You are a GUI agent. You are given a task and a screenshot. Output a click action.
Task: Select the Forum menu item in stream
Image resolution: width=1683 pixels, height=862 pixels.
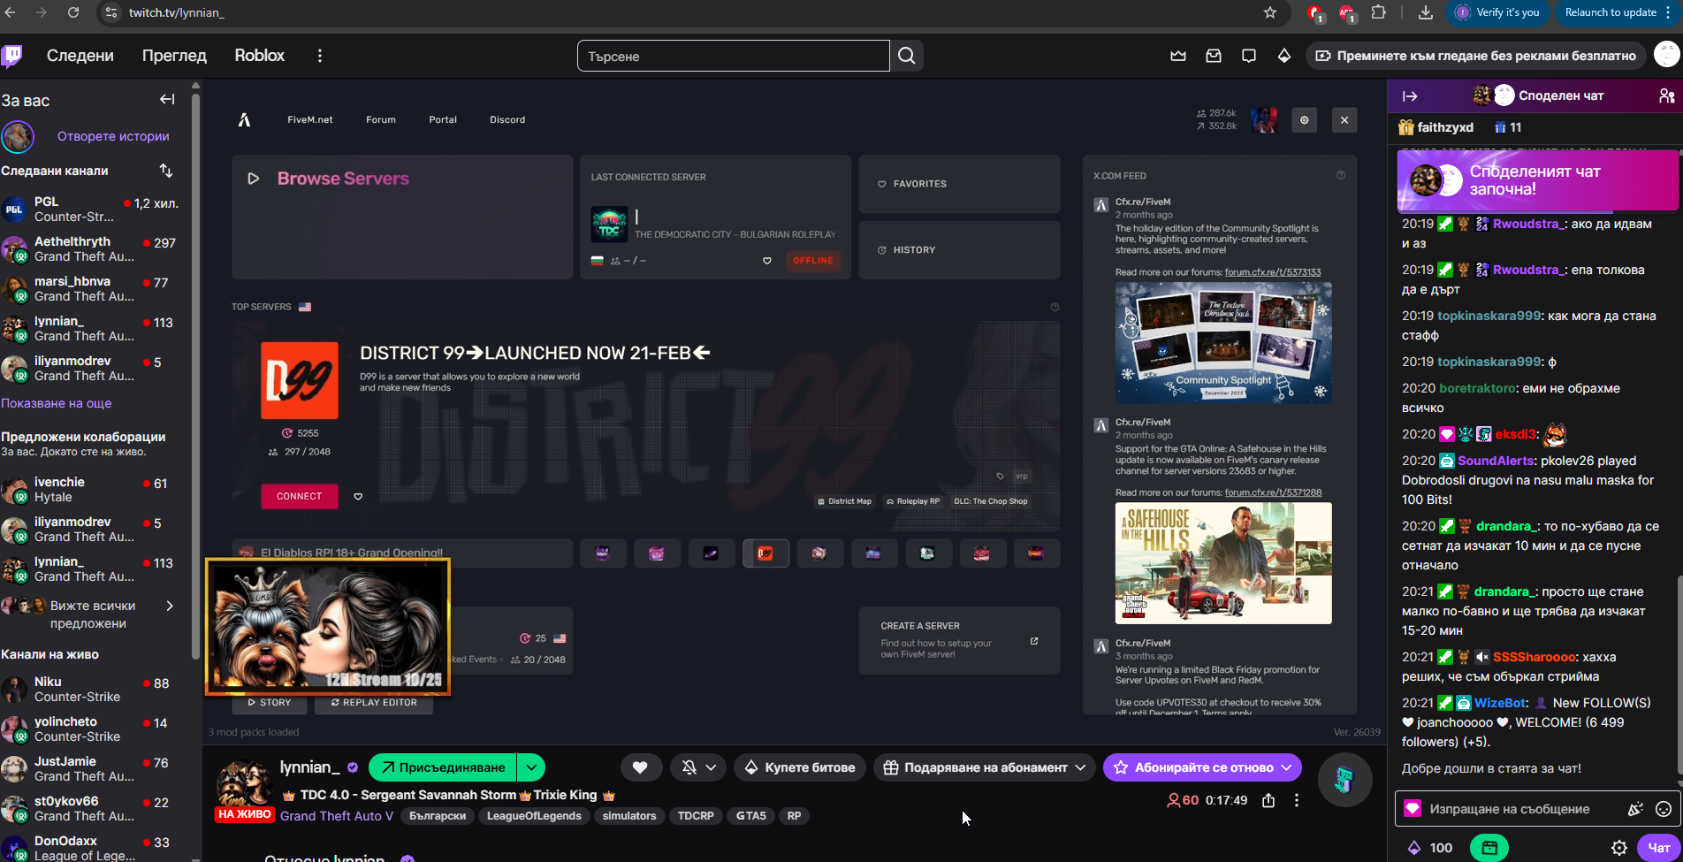point(381,120)
